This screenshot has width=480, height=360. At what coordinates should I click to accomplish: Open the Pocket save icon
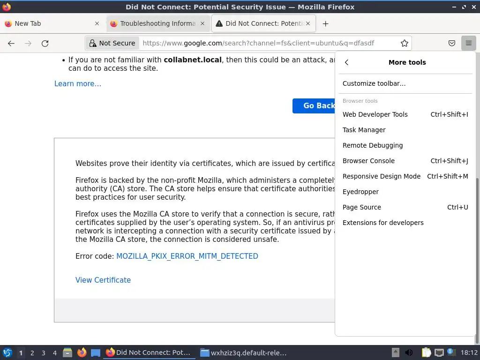[x=451, y=43]
